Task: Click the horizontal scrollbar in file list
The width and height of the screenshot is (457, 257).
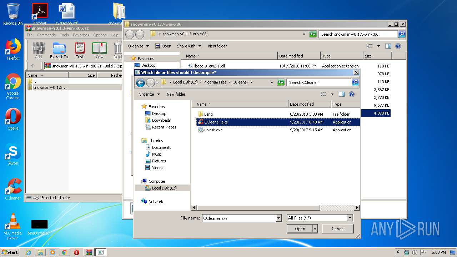Action: pyautogui.click(x=258, y=207)
